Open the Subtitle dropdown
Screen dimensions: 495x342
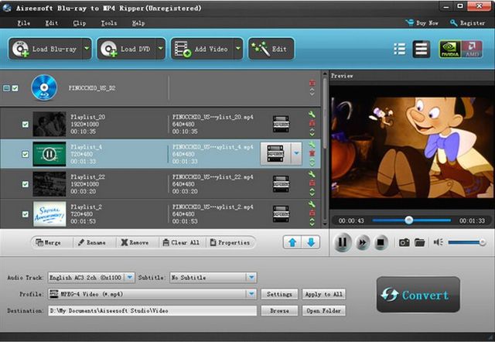[x=213, y=278]
